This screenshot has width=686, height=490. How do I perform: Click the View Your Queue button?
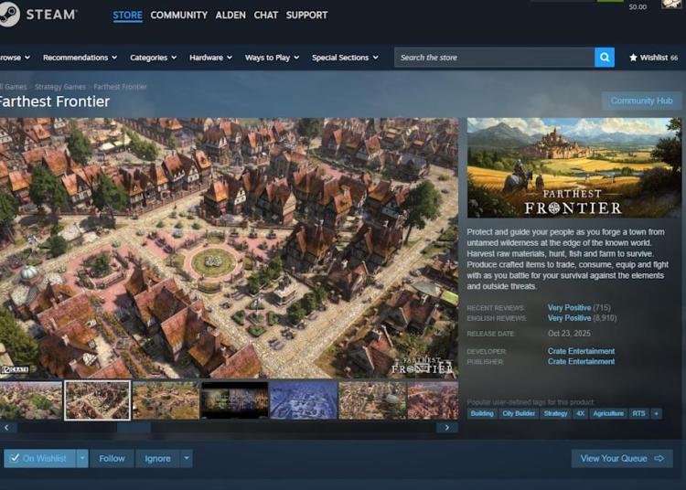622,458
